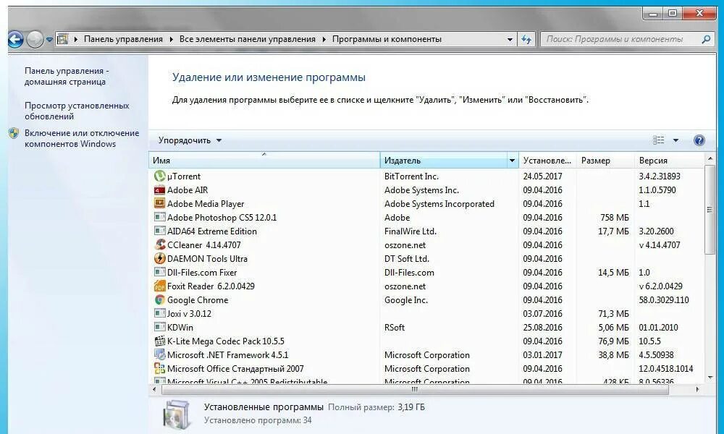The height and width of the screenshot is (434, 724).
Task: Click the search magnifier icon
Action: 706,39
